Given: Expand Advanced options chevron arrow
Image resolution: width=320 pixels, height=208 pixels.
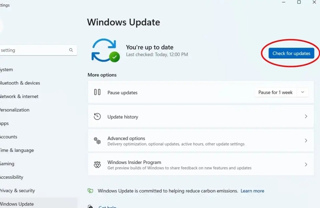Looking at the screenshot, I should [x=306, y=141].
